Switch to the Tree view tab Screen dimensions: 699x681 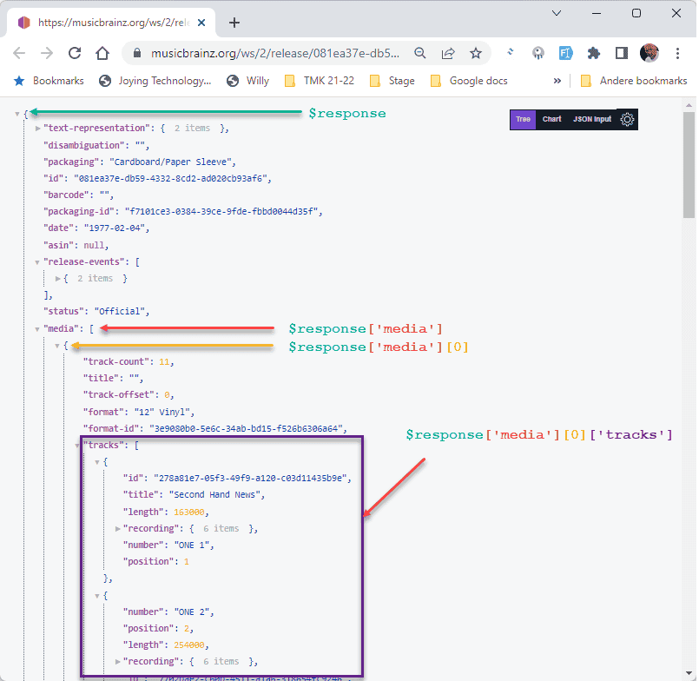(523, 120)
